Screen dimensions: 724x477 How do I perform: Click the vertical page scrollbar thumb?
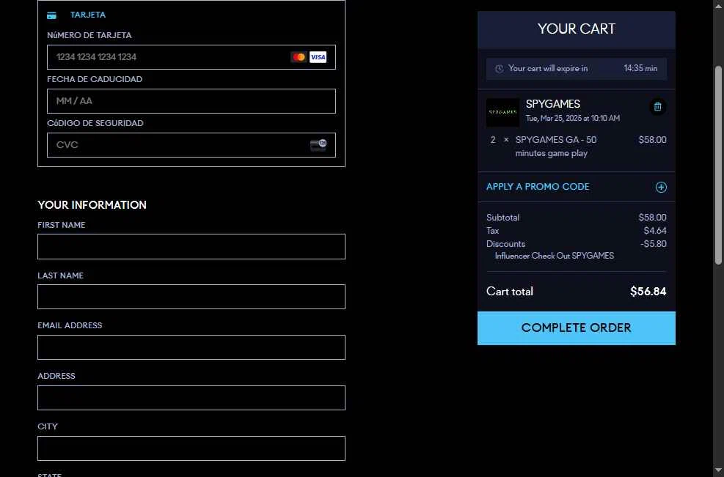[718, 165]
